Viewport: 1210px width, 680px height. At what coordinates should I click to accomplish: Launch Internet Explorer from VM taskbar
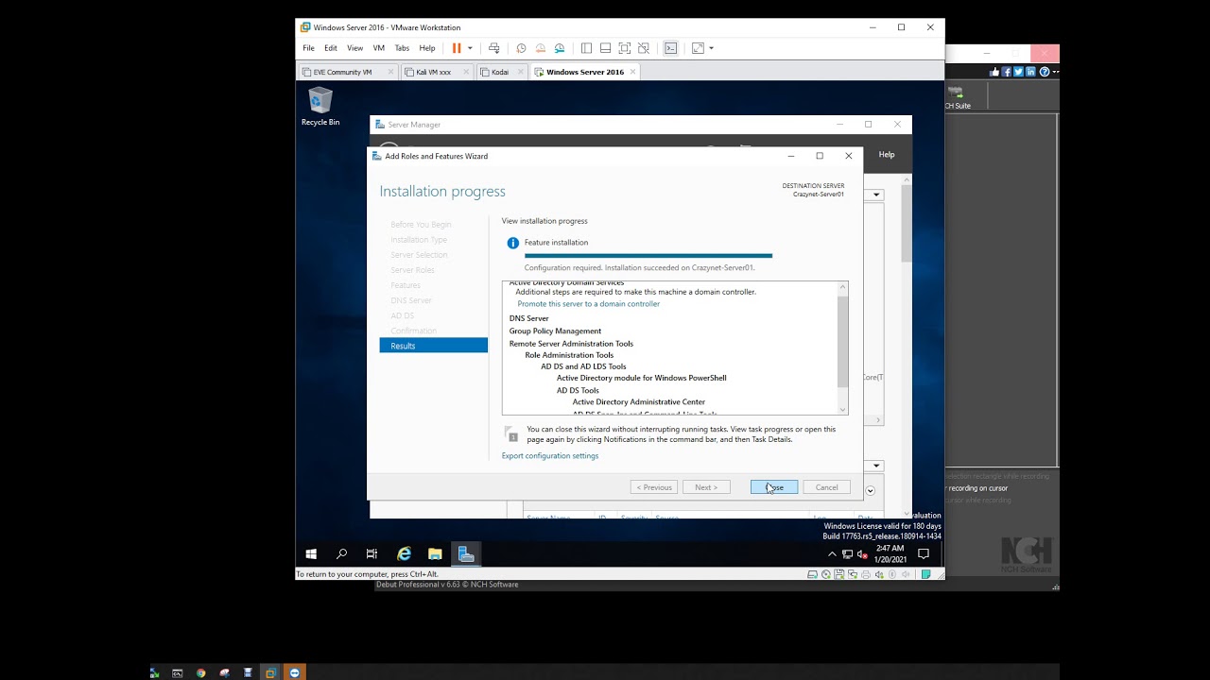tap(404, 553)
